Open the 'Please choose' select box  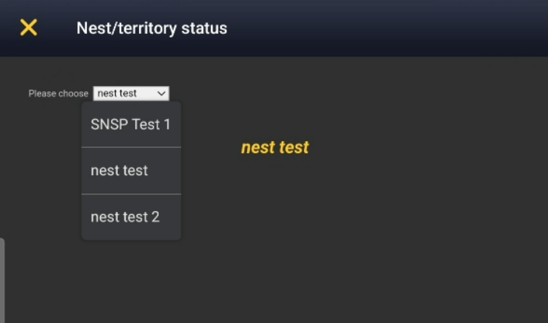[131, 93]
